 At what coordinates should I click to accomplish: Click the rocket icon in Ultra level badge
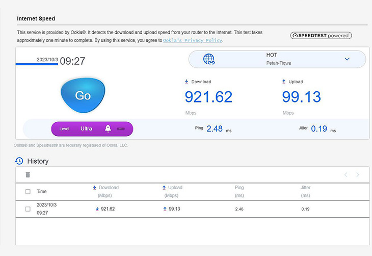click(108, 129)
